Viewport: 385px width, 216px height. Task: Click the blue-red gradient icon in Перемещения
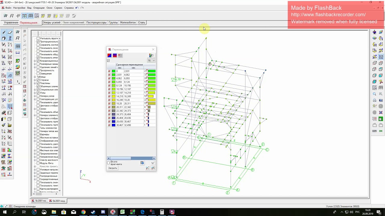115,55
